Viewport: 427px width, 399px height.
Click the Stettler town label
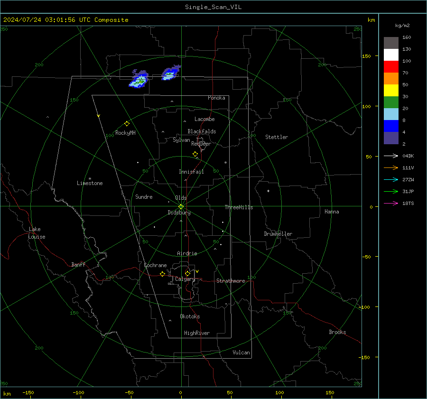(x=277, y=137)
